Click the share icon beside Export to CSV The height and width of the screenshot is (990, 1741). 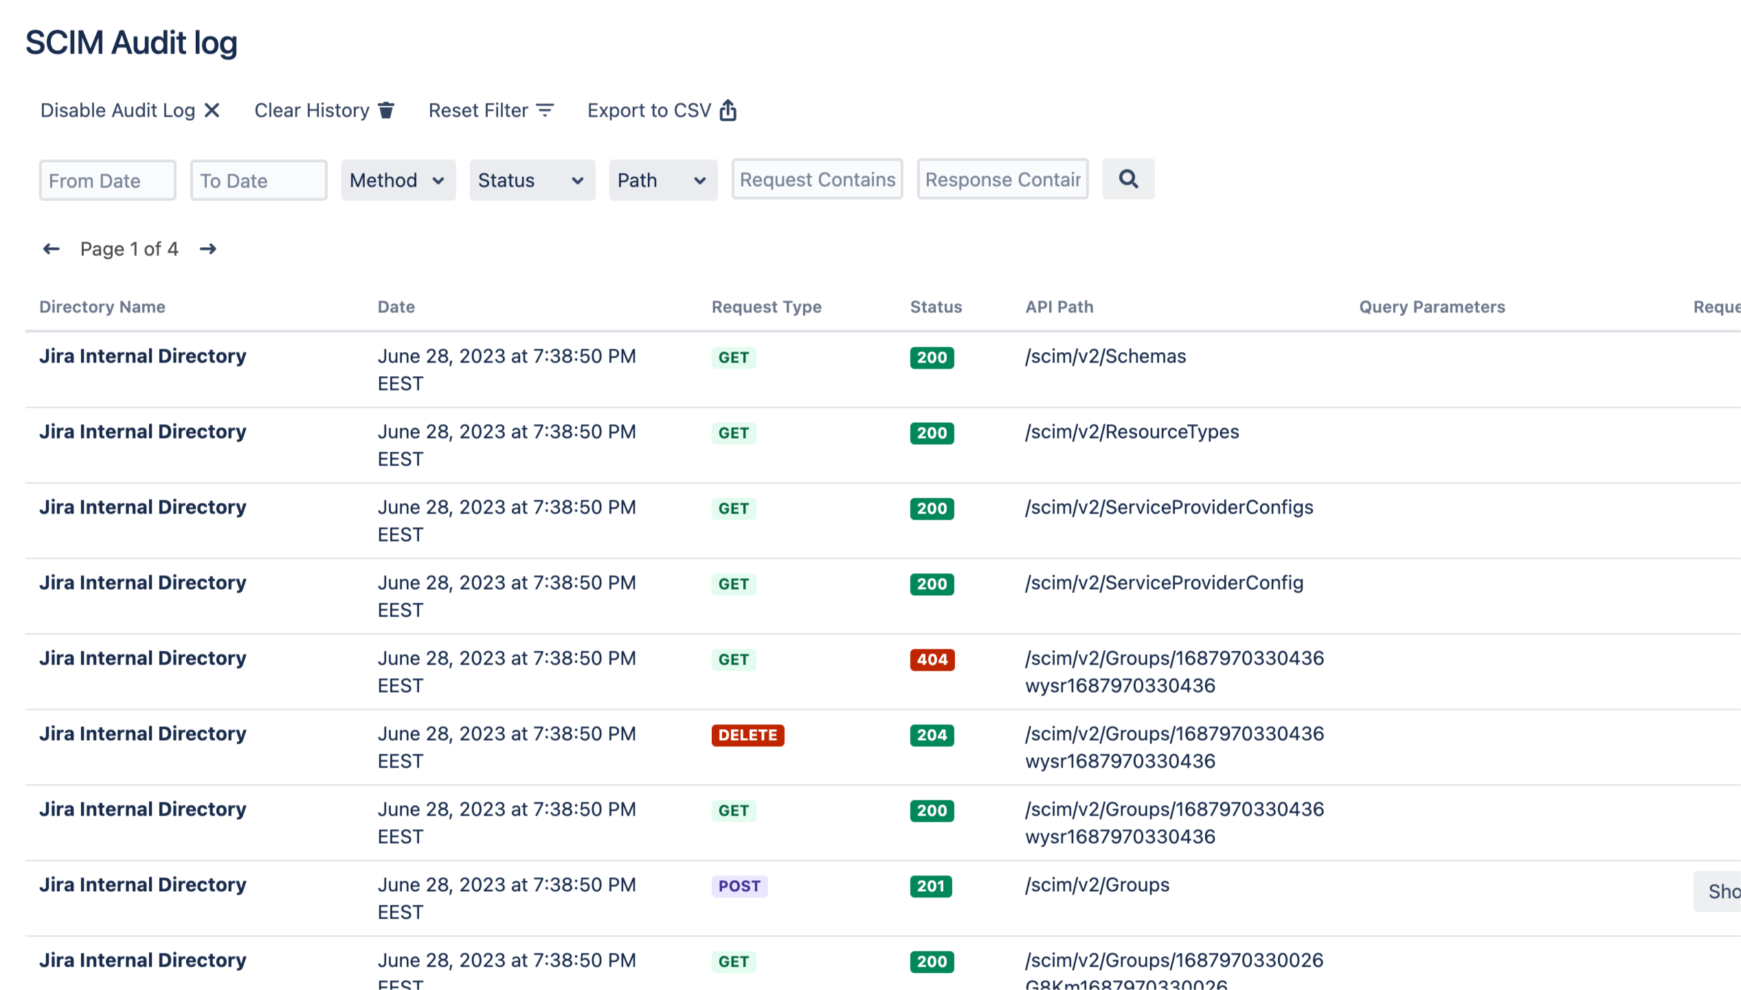[728, 111]
